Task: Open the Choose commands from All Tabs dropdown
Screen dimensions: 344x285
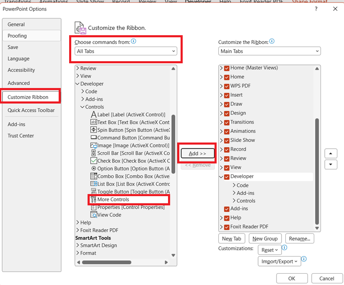Action: (x=126, y=51)
